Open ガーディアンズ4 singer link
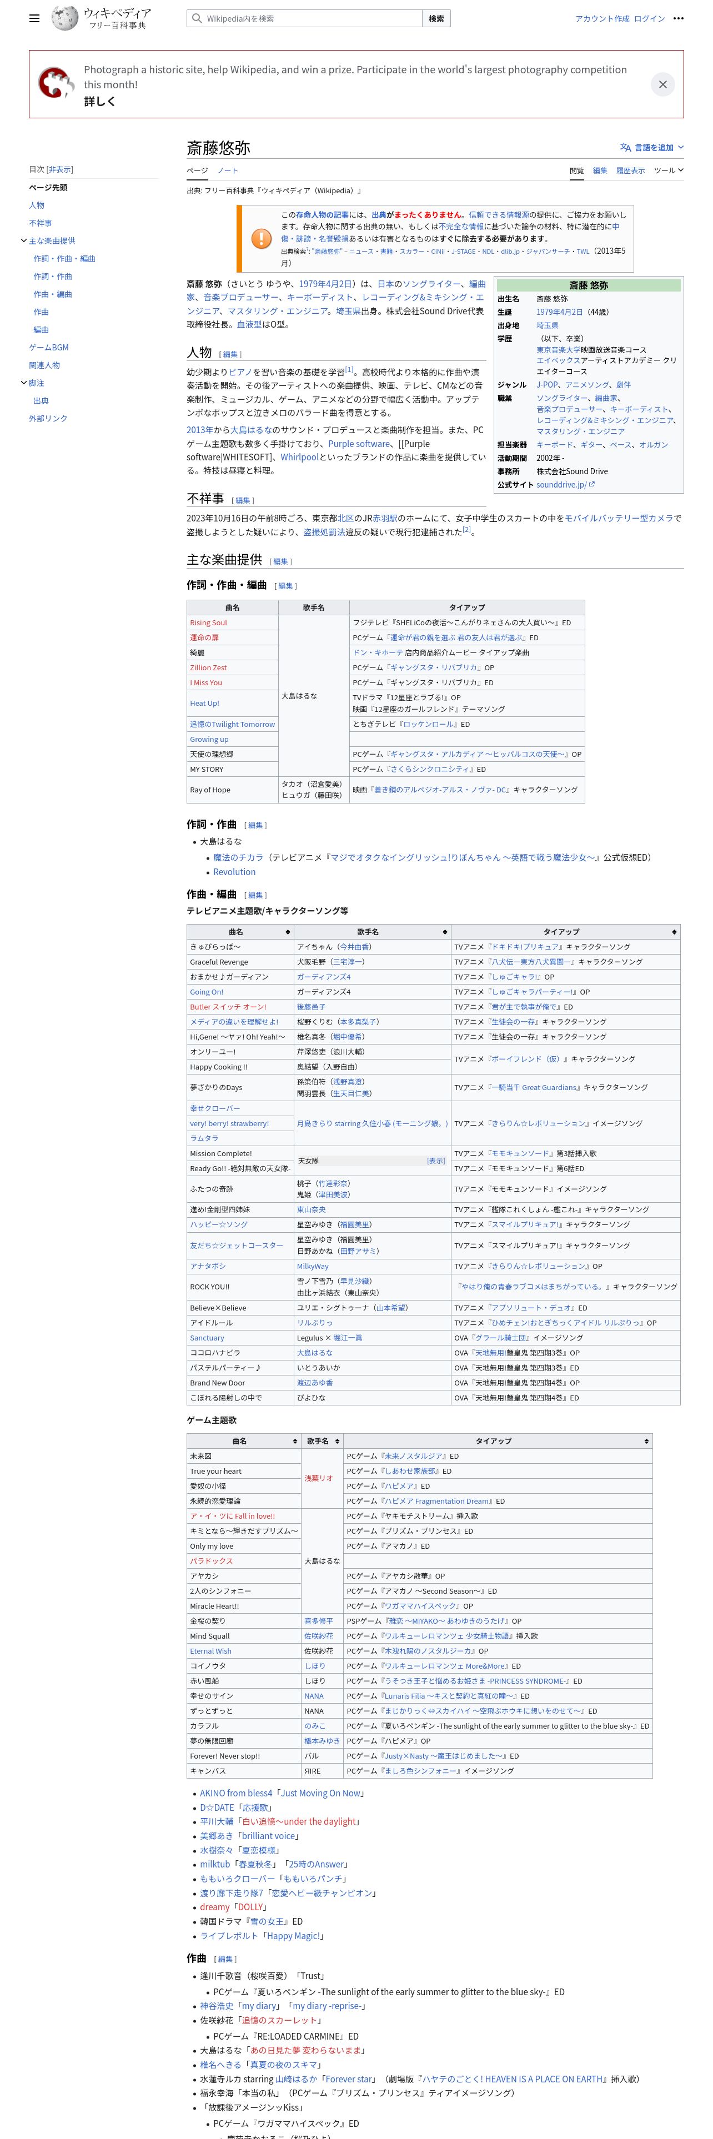The height and width of the screenshot is (2139, 713). [324, 977]
